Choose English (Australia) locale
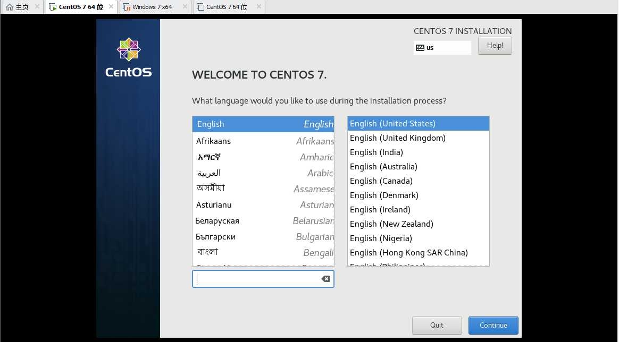Screen dimensions: 619x342 point(419,167)
